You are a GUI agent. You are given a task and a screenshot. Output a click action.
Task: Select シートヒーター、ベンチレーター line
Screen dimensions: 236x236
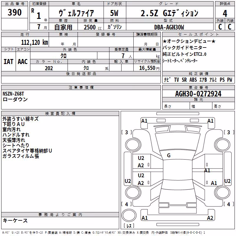coord(180,61)
